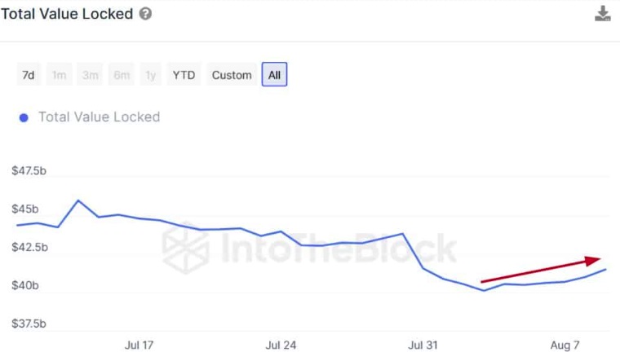The width and height of the screenshot is (620, 361).
Task: Open the help question mark icon
Action: pos(145,14)
